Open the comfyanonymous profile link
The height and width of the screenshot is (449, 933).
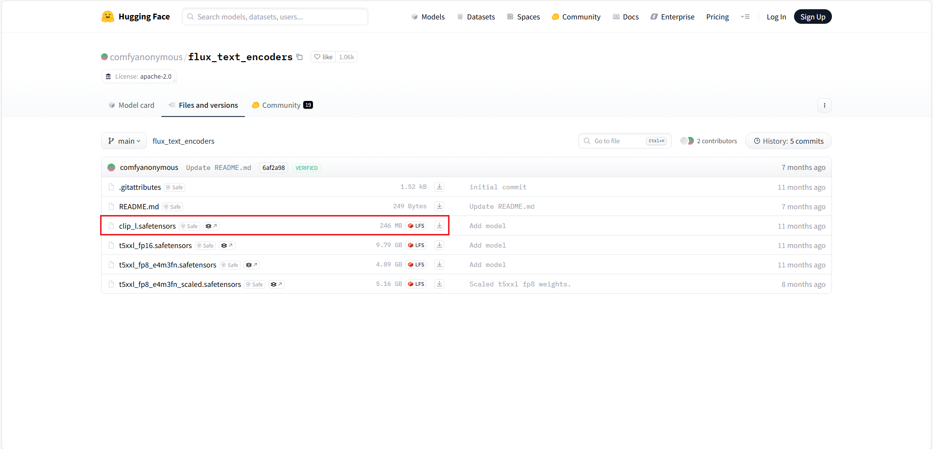click(x=146, y=57)
